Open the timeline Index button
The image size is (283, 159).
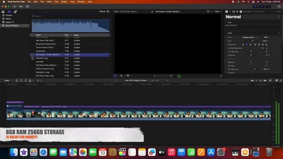coord(7,80)
